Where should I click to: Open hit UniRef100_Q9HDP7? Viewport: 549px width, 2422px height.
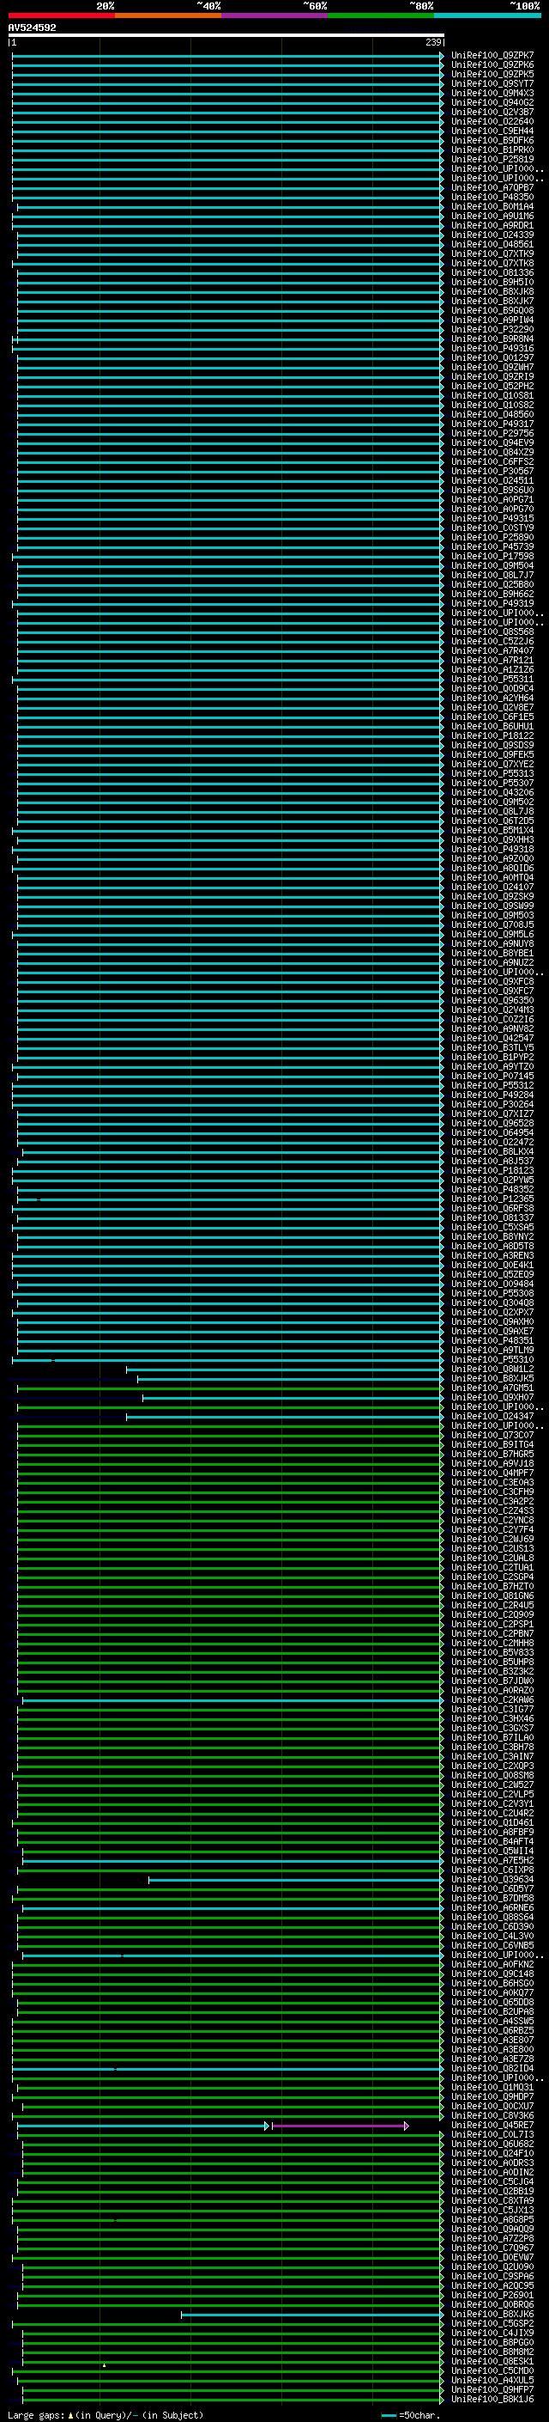tap(492, 2096)
